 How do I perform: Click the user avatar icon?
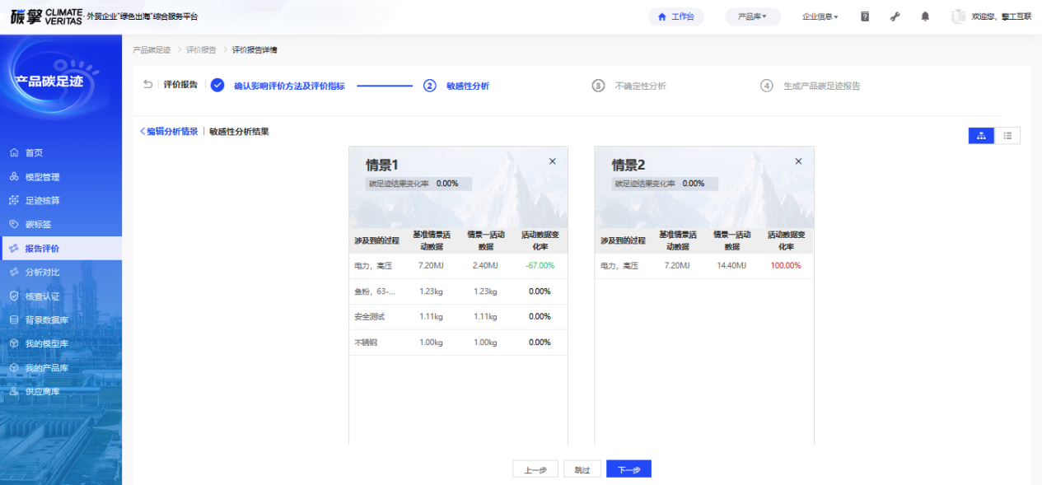[x=958, y=16]
